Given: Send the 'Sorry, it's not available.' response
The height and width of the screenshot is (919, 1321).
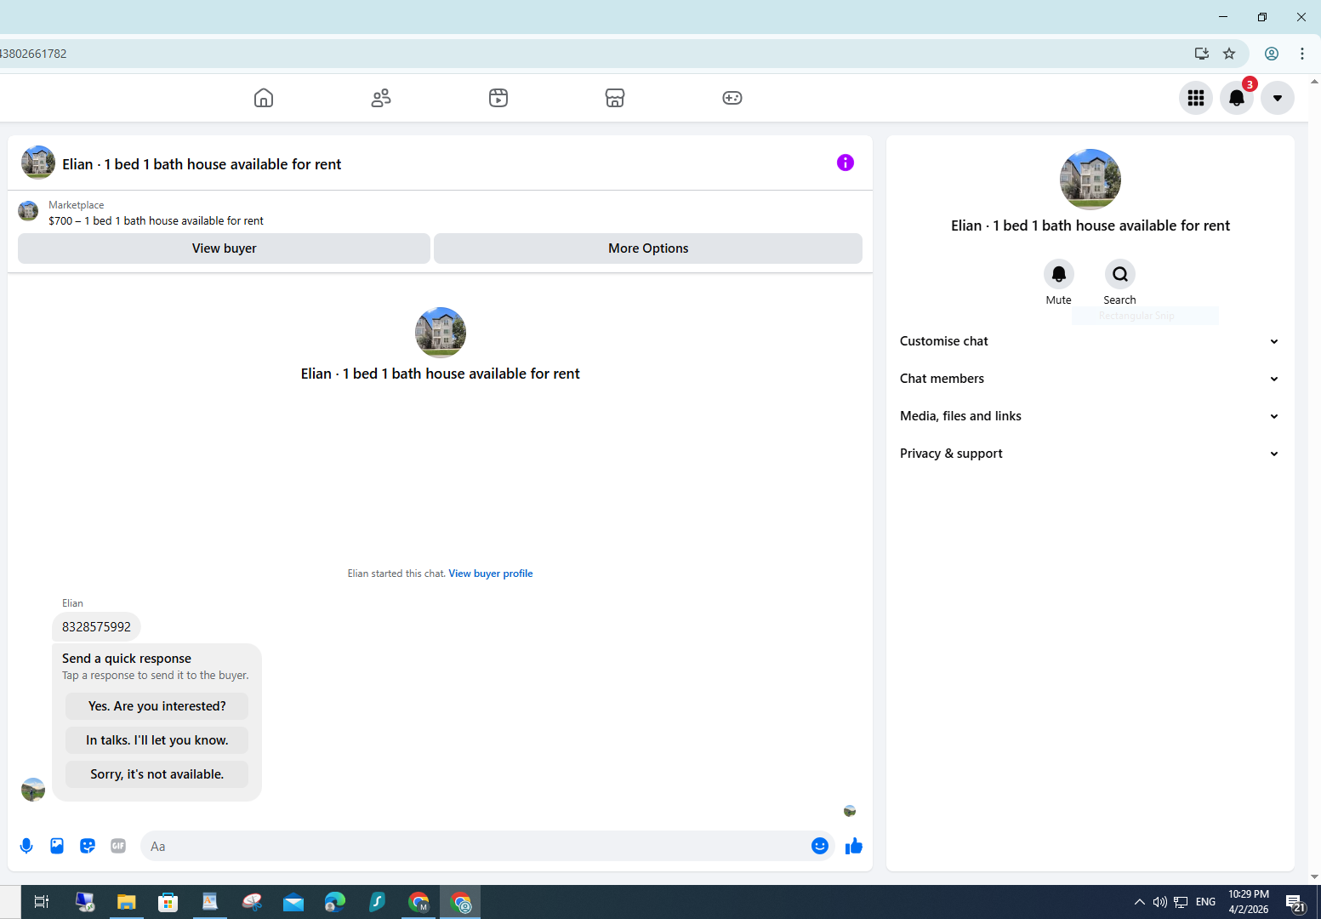Looking at the screenshot, I should (x=157, y=774).
